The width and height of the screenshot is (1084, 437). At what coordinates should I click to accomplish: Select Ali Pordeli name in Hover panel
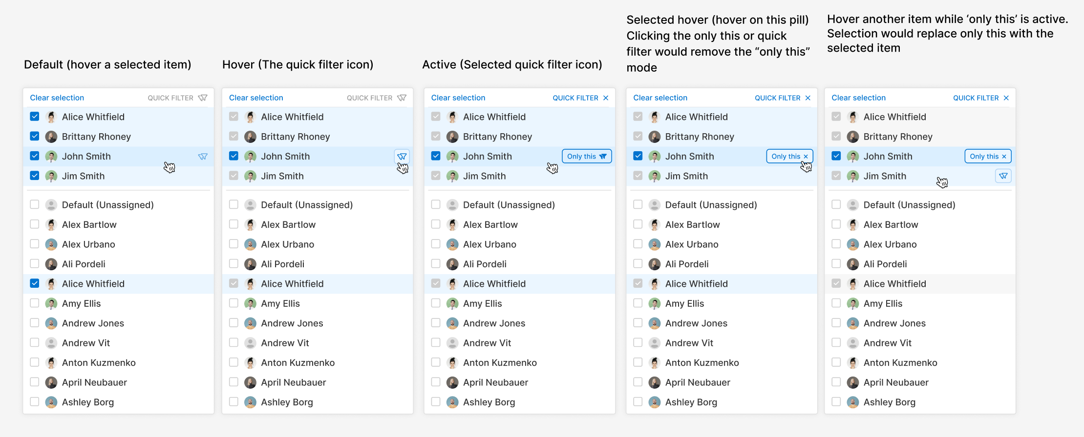282,264
